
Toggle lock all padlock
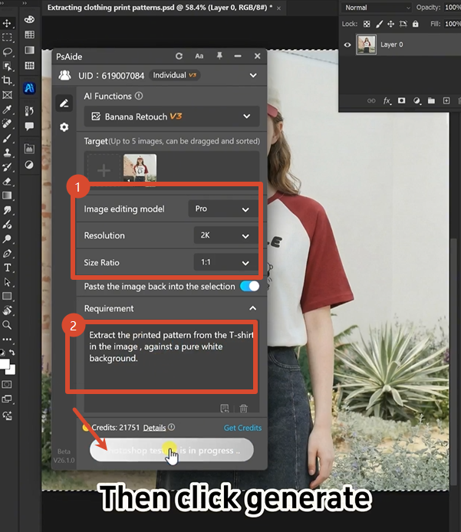click(x=415, y=24)
